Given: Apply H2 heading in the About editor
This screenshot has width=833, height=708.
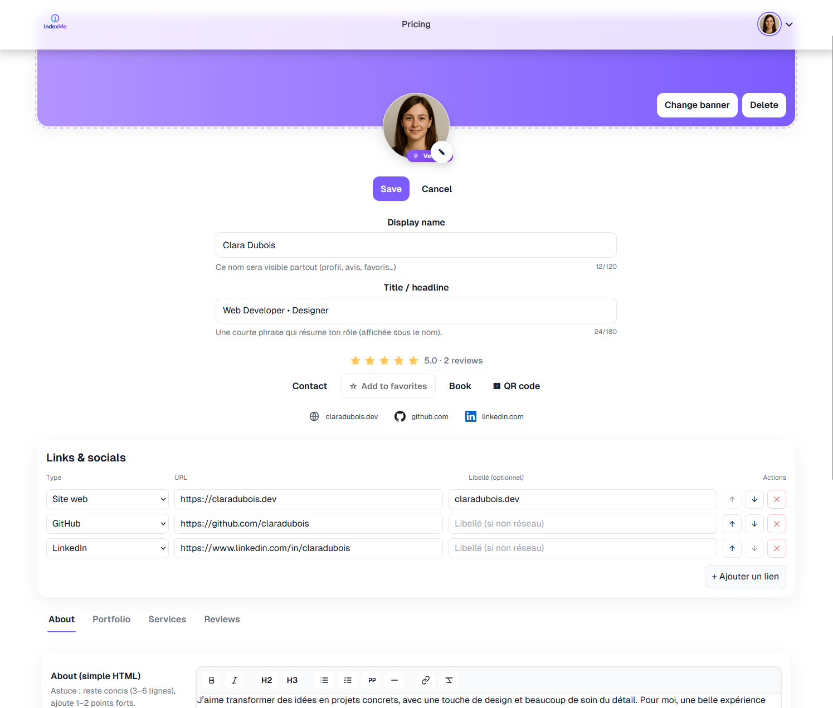Looking at the screenshot, I should tap(266, 680).
